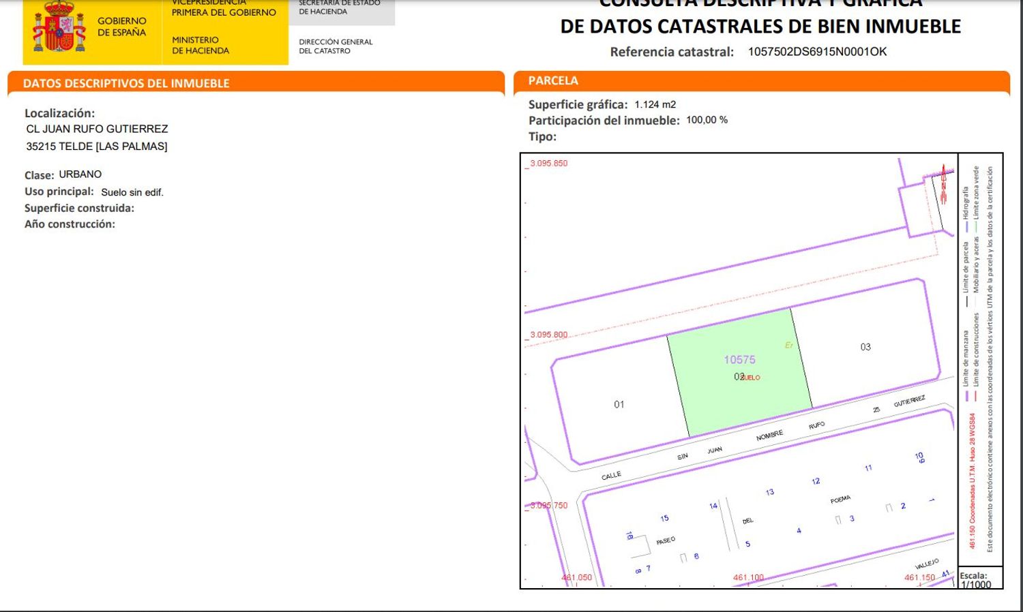
Task: Click parcel label '03' on the map
Action: 865,347
